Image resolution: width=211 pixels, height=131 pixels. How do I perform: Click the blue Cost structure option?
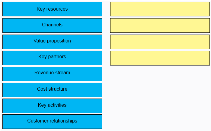52,90
